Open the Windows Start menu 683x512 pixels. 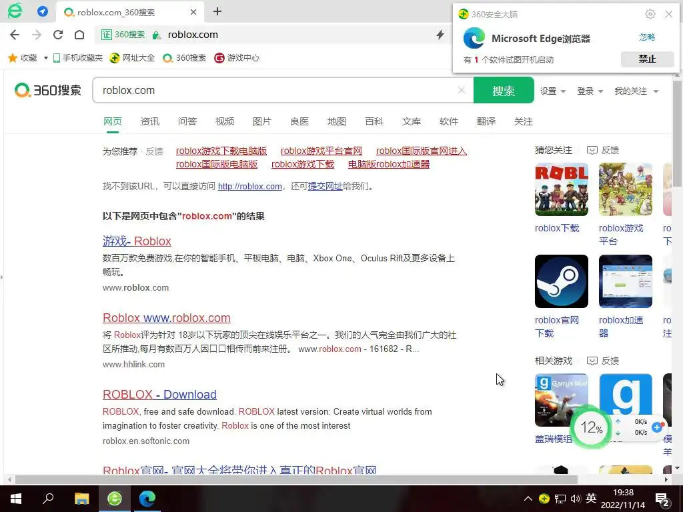[16, 499]
